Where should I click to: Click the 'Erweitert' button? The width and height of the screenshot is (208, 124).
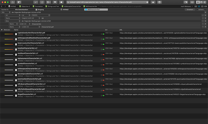190,10
